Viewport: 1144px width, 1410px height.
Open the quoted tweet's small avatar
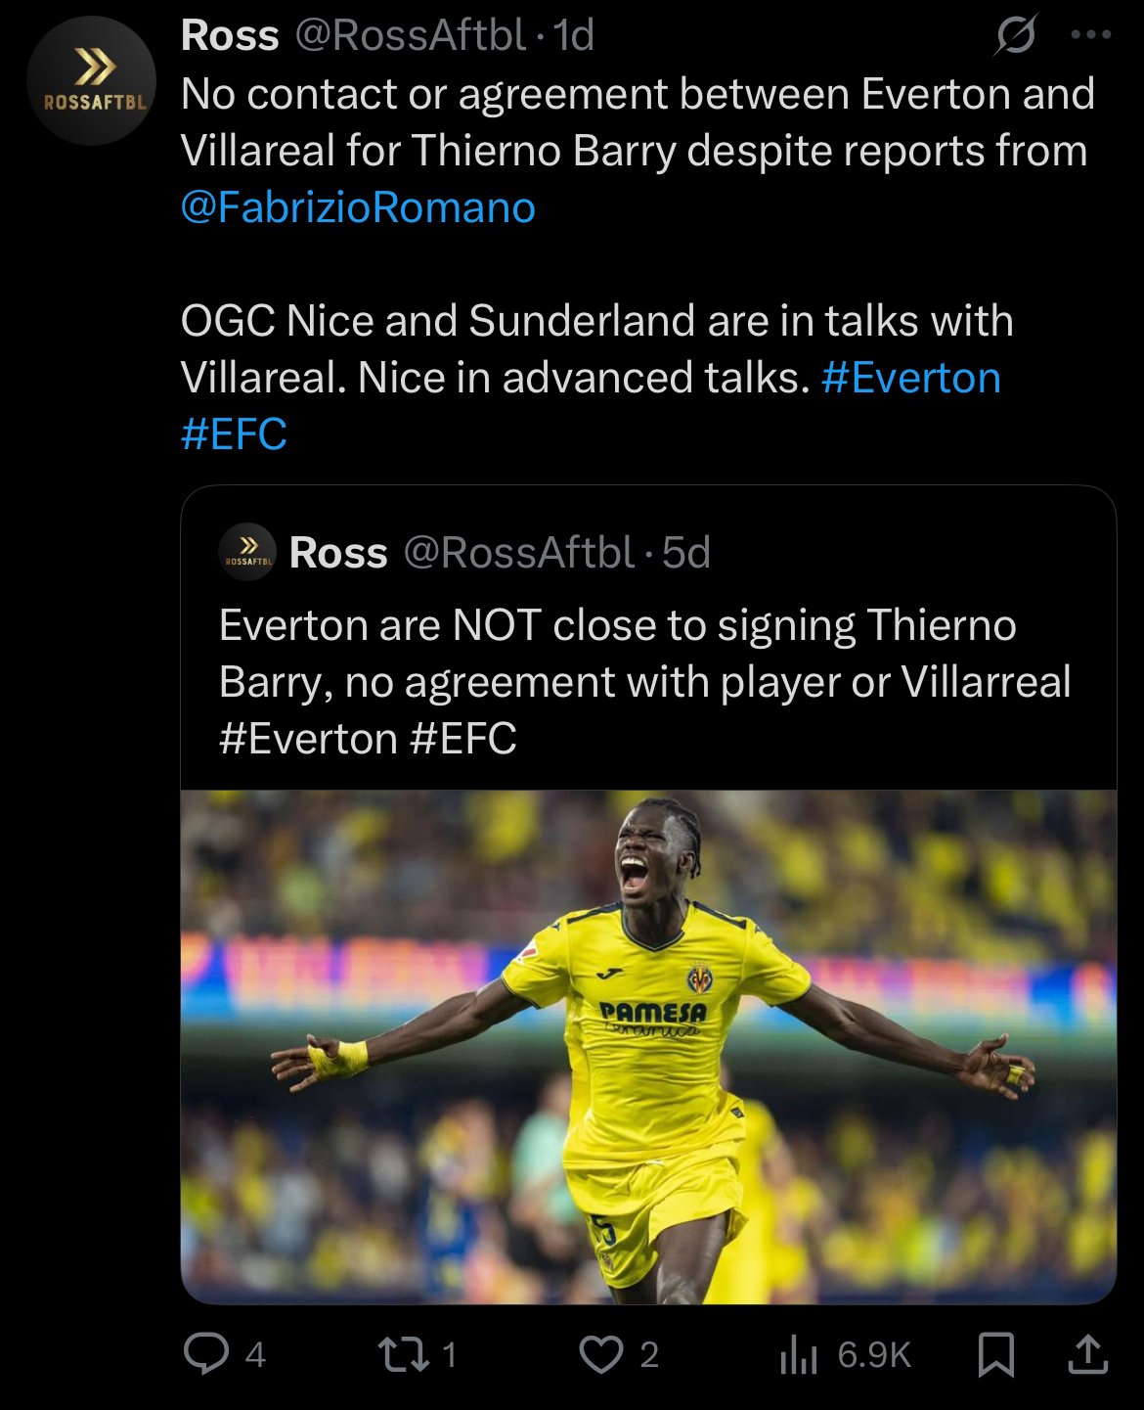coord(247,553)
